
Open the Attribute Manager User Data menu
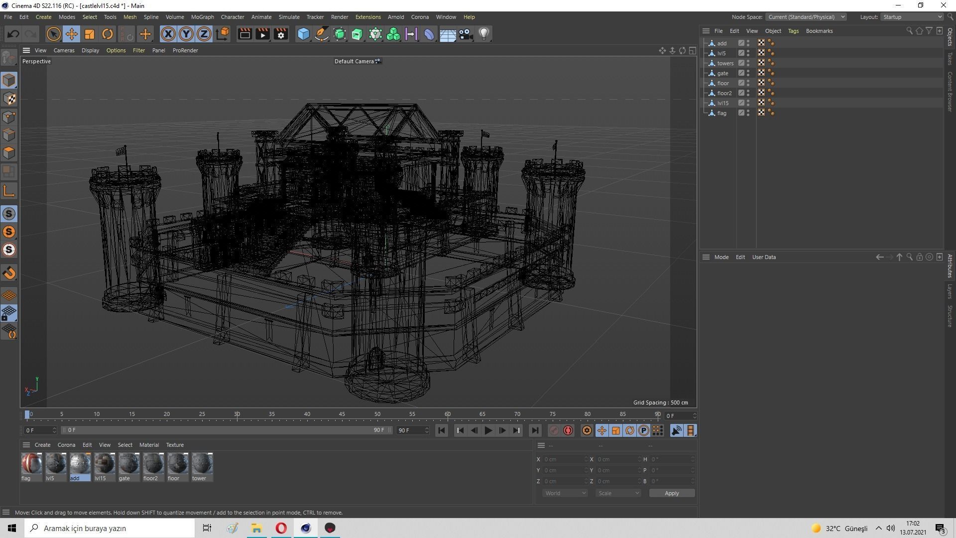[764, 258]
